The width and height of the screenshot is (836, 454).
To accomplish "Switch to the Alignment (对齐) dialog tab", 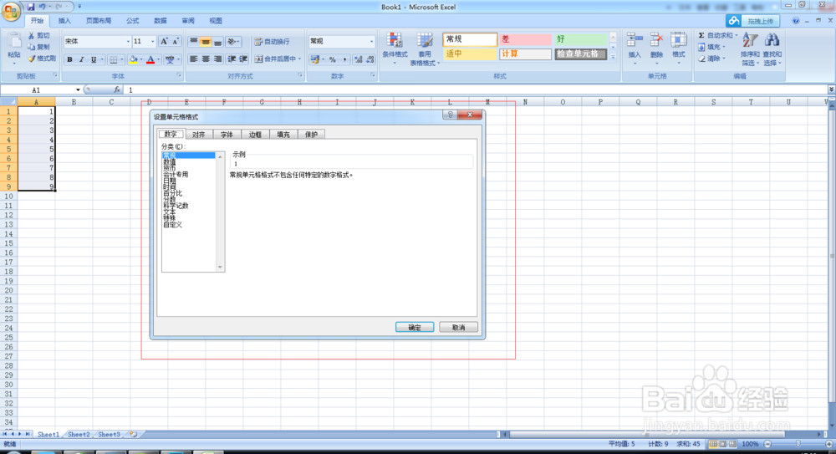I will point(199,135).
